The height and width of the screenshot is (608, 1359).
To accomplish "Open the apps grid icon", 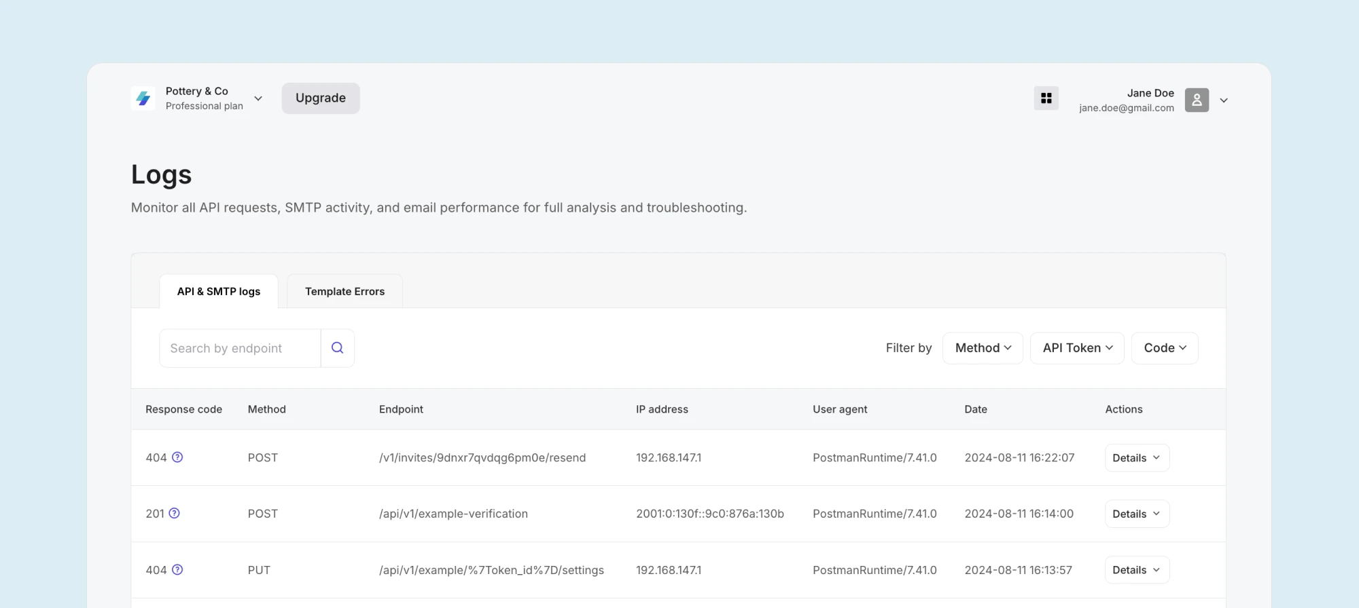I will (1046, 98).
